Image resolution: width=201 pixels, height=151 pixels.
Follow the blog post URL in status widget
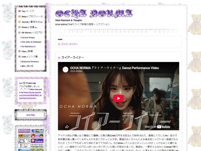click(x=31, y=95)
